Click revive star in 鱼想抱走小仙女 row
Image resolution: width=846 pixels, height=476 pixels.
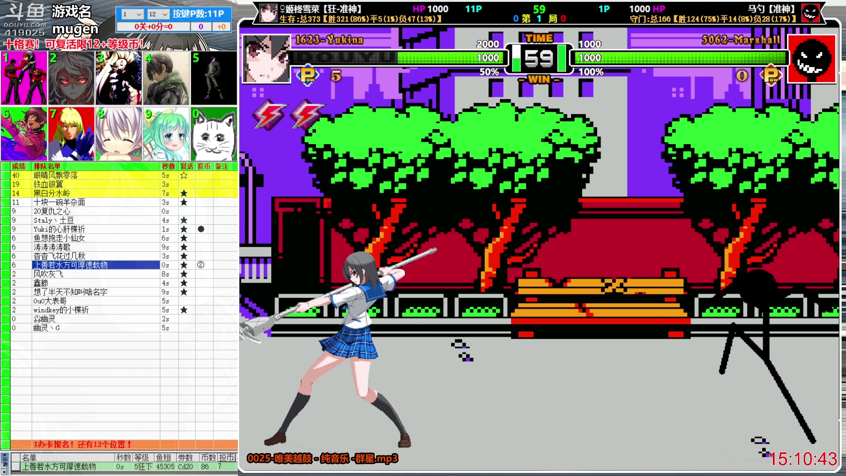pyautogui.click(x=184, y=238)
